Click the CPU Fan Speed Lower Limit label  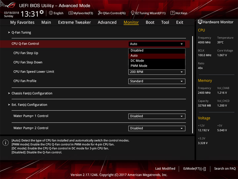pyautogui.click(x=34, y=72)
